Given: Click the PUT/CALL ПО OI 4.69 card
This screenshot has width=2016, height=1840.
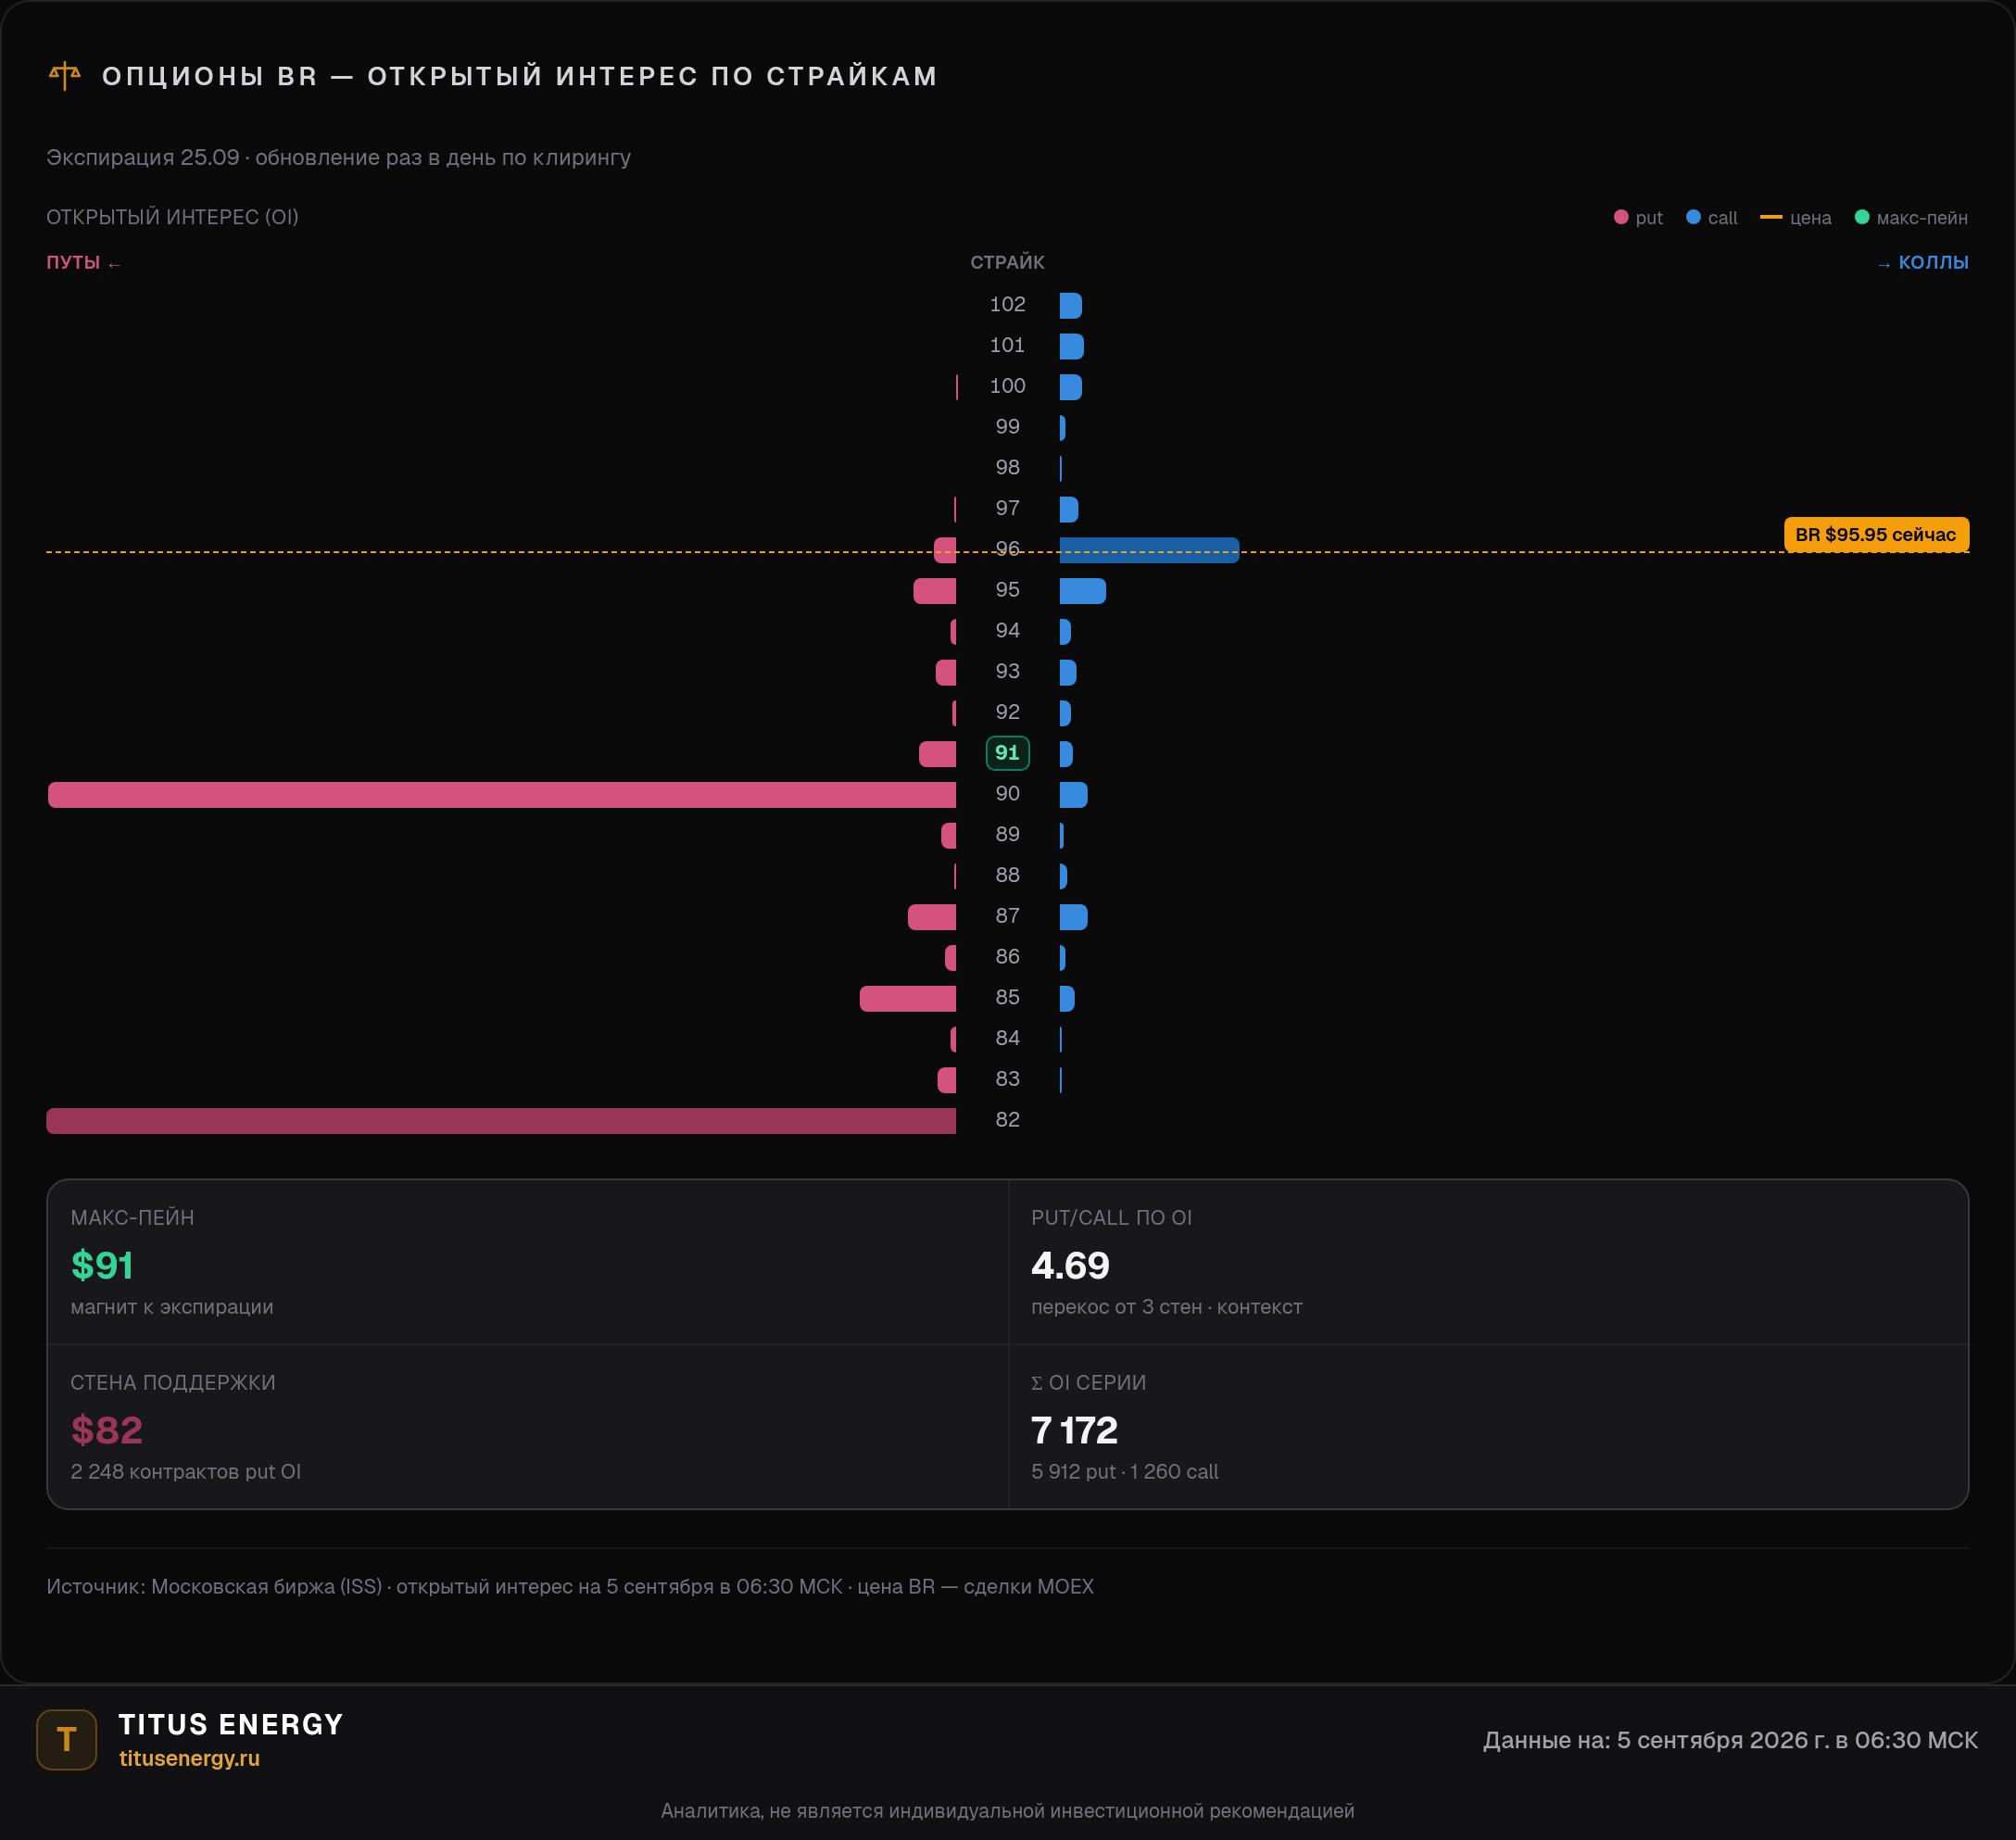Looking at the screenshot, I should [x=1488, y=1262].
